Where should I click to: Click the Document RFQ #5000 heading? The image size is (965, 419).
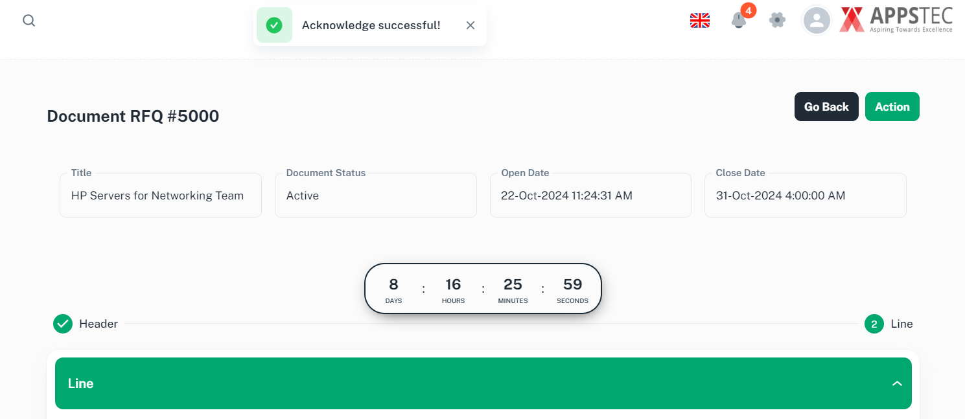[133, 117]
